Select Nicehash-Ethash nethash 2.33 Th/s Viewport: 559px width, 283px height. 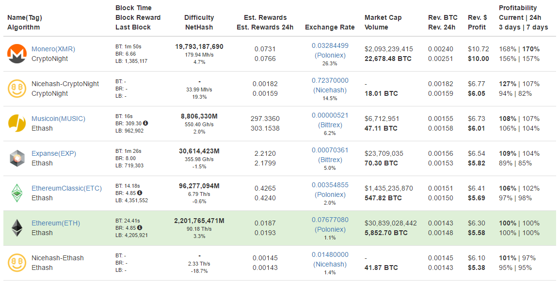[199, 264]
